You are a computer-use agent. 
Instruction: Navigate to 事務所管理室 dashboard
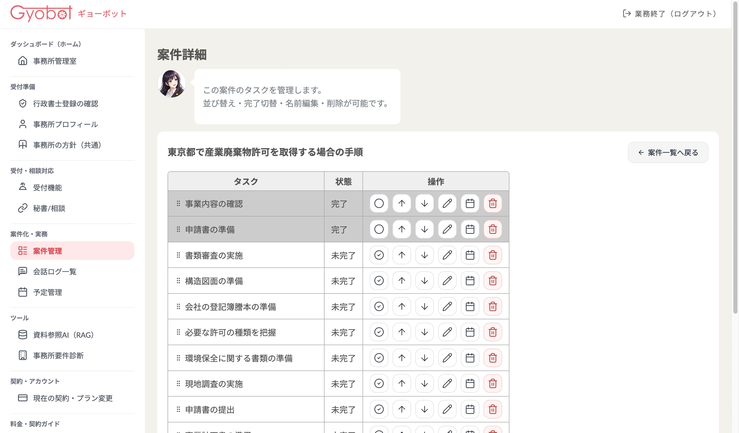pyautogui.click(x=55, y=61)
